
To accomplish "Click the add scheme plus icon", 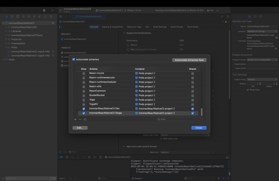I will pos(75,119).
